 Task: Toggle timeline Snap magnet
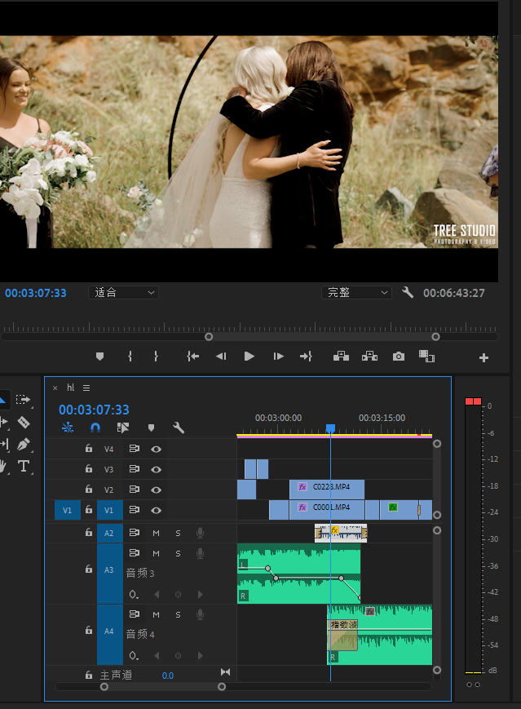click(x=95, y=428)
